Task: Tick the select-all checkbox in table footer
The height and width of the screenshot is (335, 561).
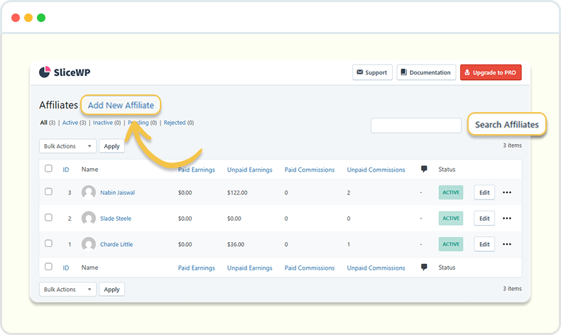Action: pyautogui.click(x=48, y=267)
